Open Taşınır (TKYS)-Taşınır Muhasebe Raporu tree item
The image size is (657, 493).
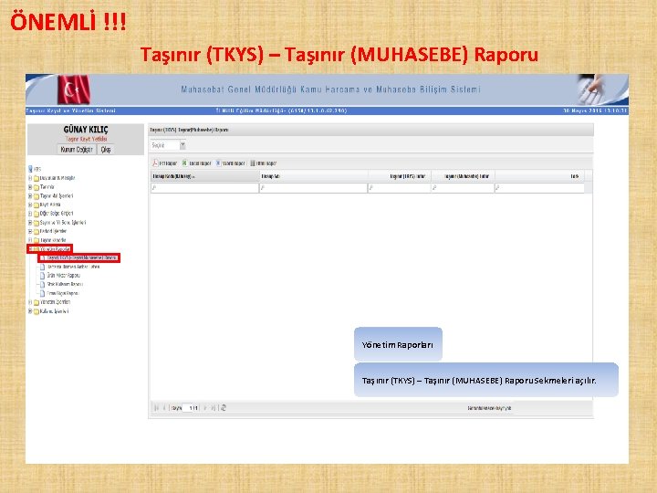(82, 257)
